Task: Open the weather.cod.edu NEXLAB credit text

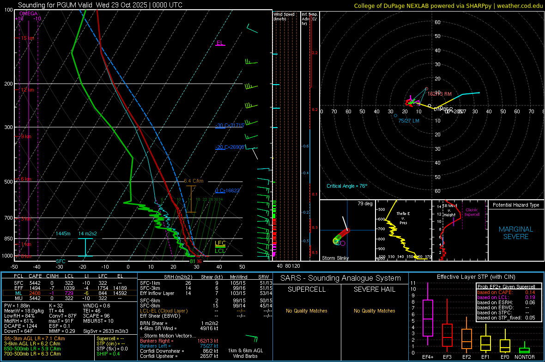Action: tap(448, 6)
